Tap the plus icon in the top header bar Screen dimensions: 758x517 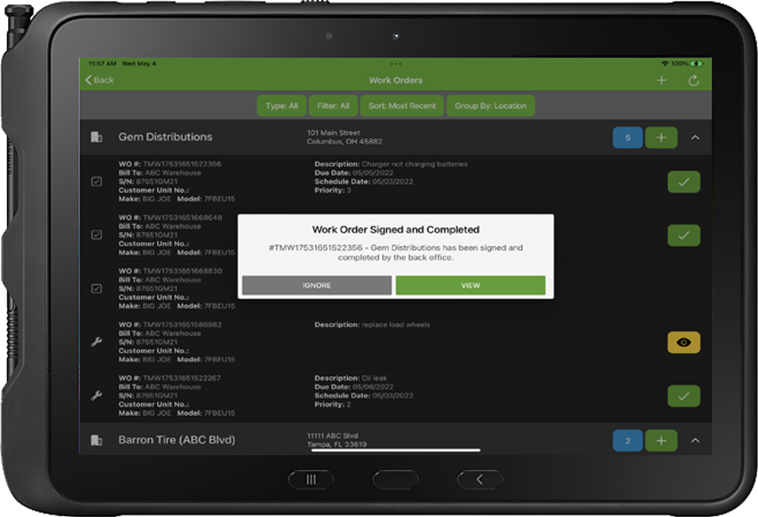[661, 80]
